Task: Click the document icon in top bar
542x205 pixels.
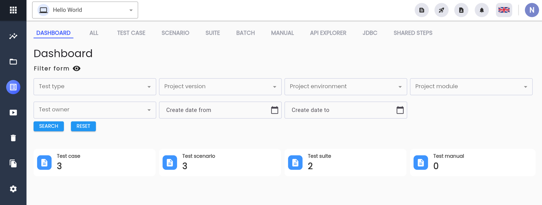Action: coord(422,10)
